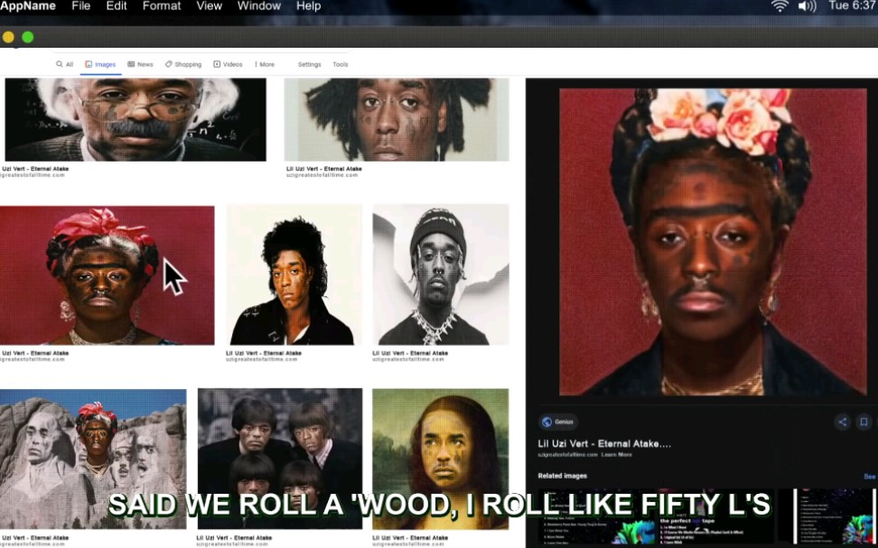This screenshot has width=878, height=548.
Task: Open the curly black hair portrait thumbnail
Action: (x=294, y=274)
